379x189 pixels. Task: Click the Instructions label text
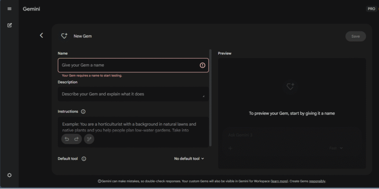tap(68, 112)
